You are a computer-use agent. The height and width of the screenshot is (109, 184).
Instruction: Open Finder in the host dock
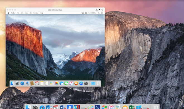(x=28, y=107)
